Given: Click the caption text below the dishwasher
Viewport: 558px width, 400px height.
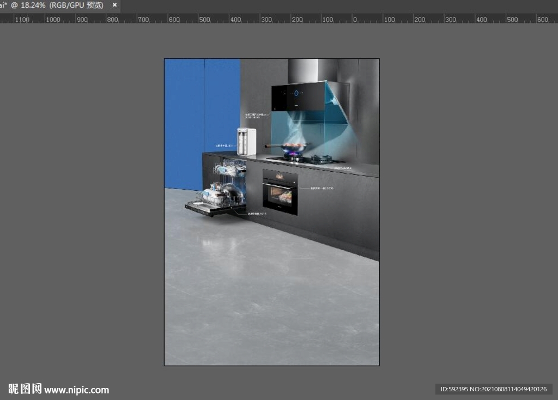Looking at the screenshot, I should (257, 214).
